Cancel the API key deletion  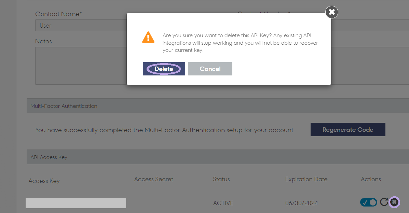pyautogui.click(x=210, y=69)
